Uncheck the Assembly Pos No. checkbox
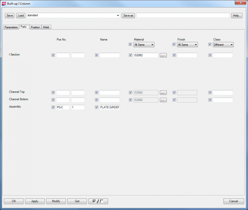The width and height of the screenshot is (248, 210). [x=53, y=107]
